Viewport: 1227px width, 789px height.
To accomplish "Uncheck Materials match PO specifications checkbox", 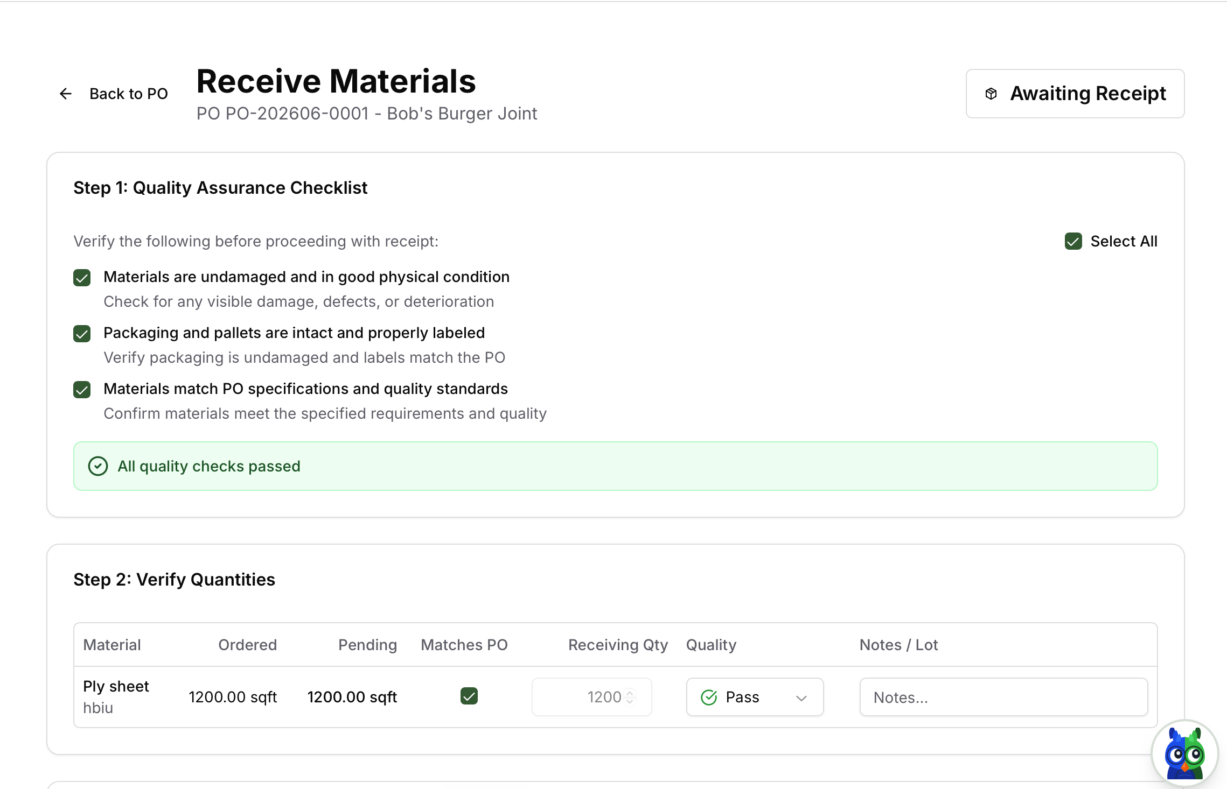I will 82,390.
